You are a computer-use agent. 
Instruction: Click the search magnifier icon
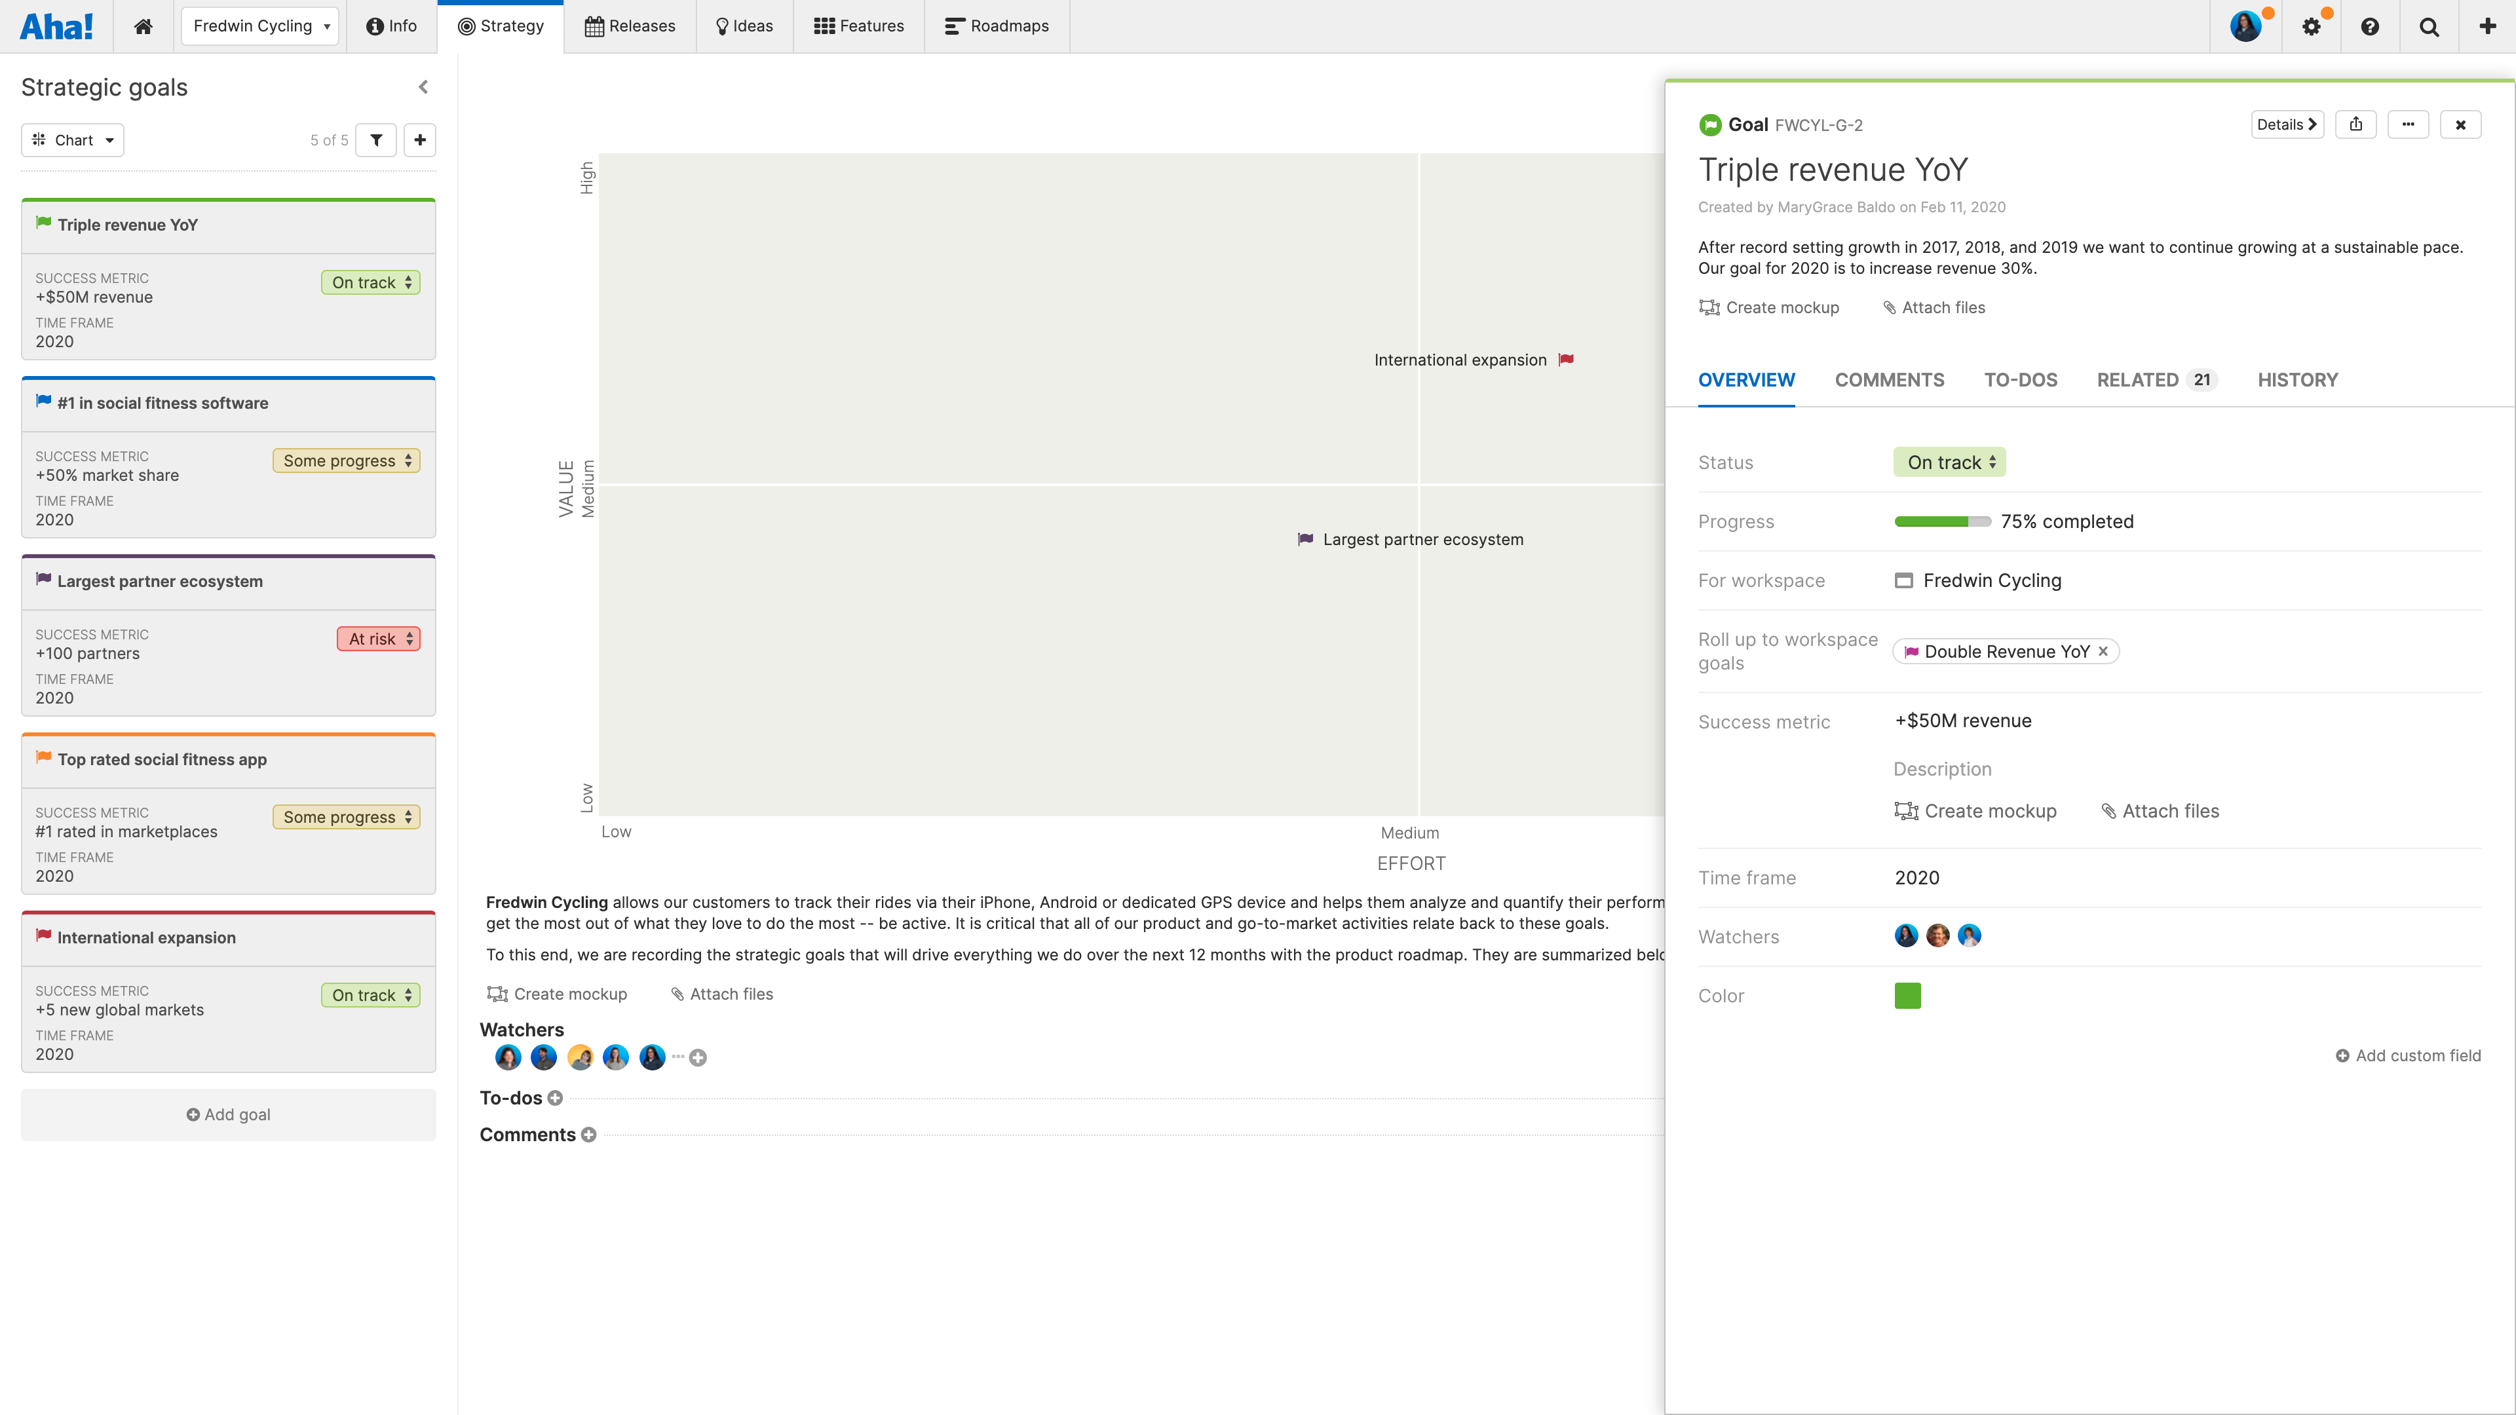2429,26
